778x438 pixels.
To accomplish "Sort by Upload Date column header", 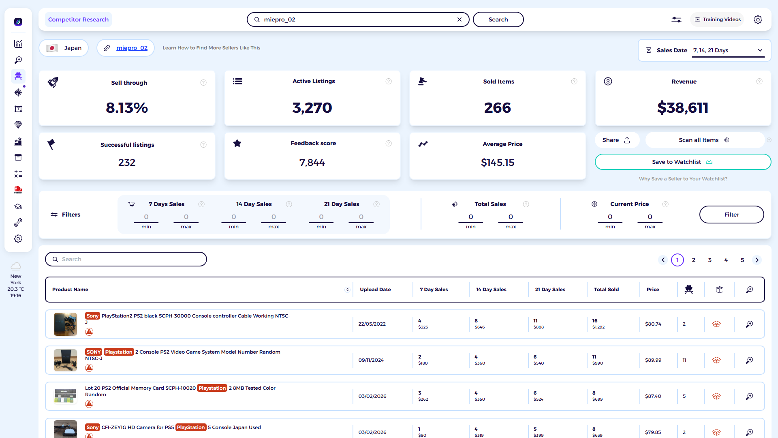I will pos(375,290).
